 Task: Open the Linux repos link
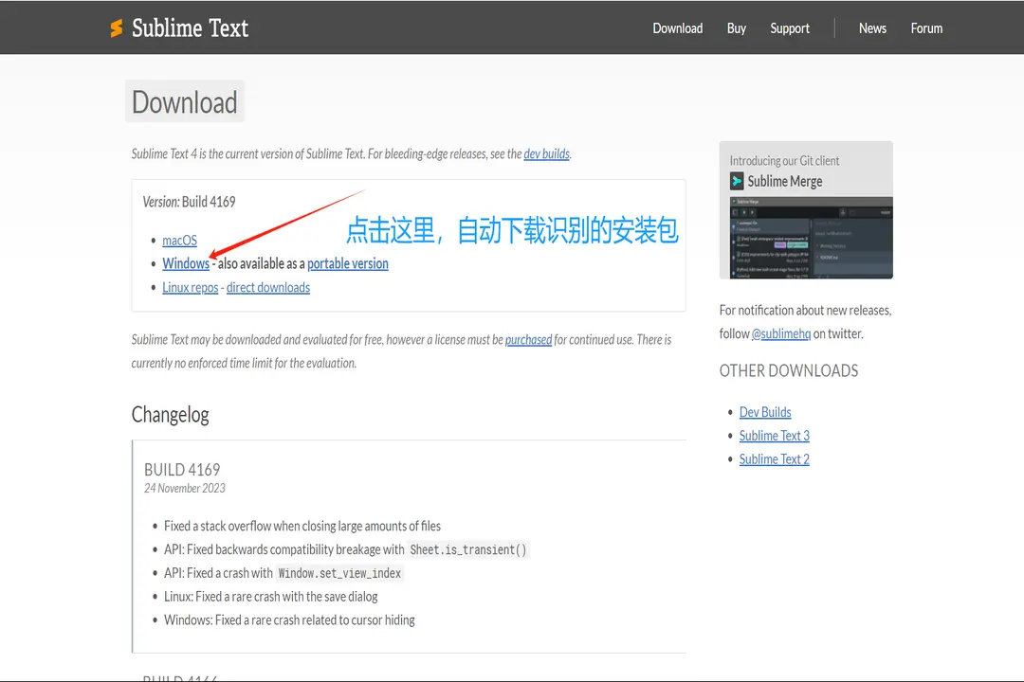click(190, 288)
